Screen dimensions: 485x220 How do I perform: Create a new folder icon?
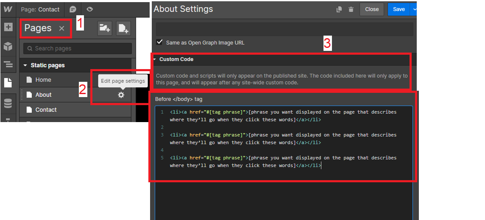[105, 29]
